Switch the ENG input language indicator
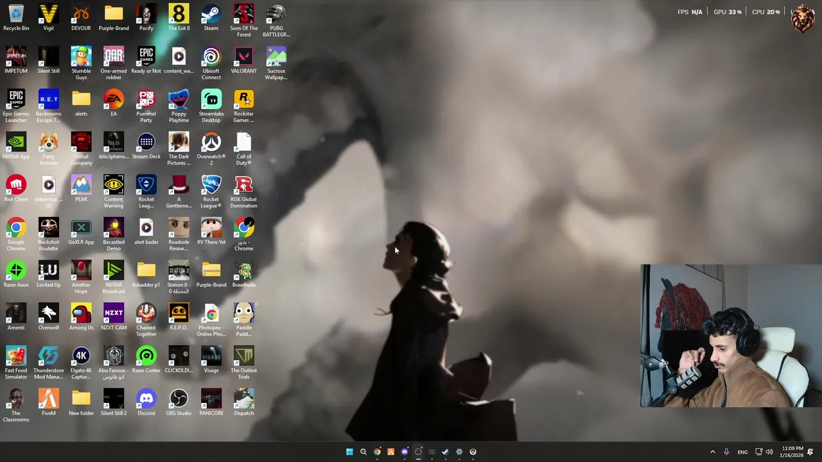822x462 pixels. coord(742,452)
